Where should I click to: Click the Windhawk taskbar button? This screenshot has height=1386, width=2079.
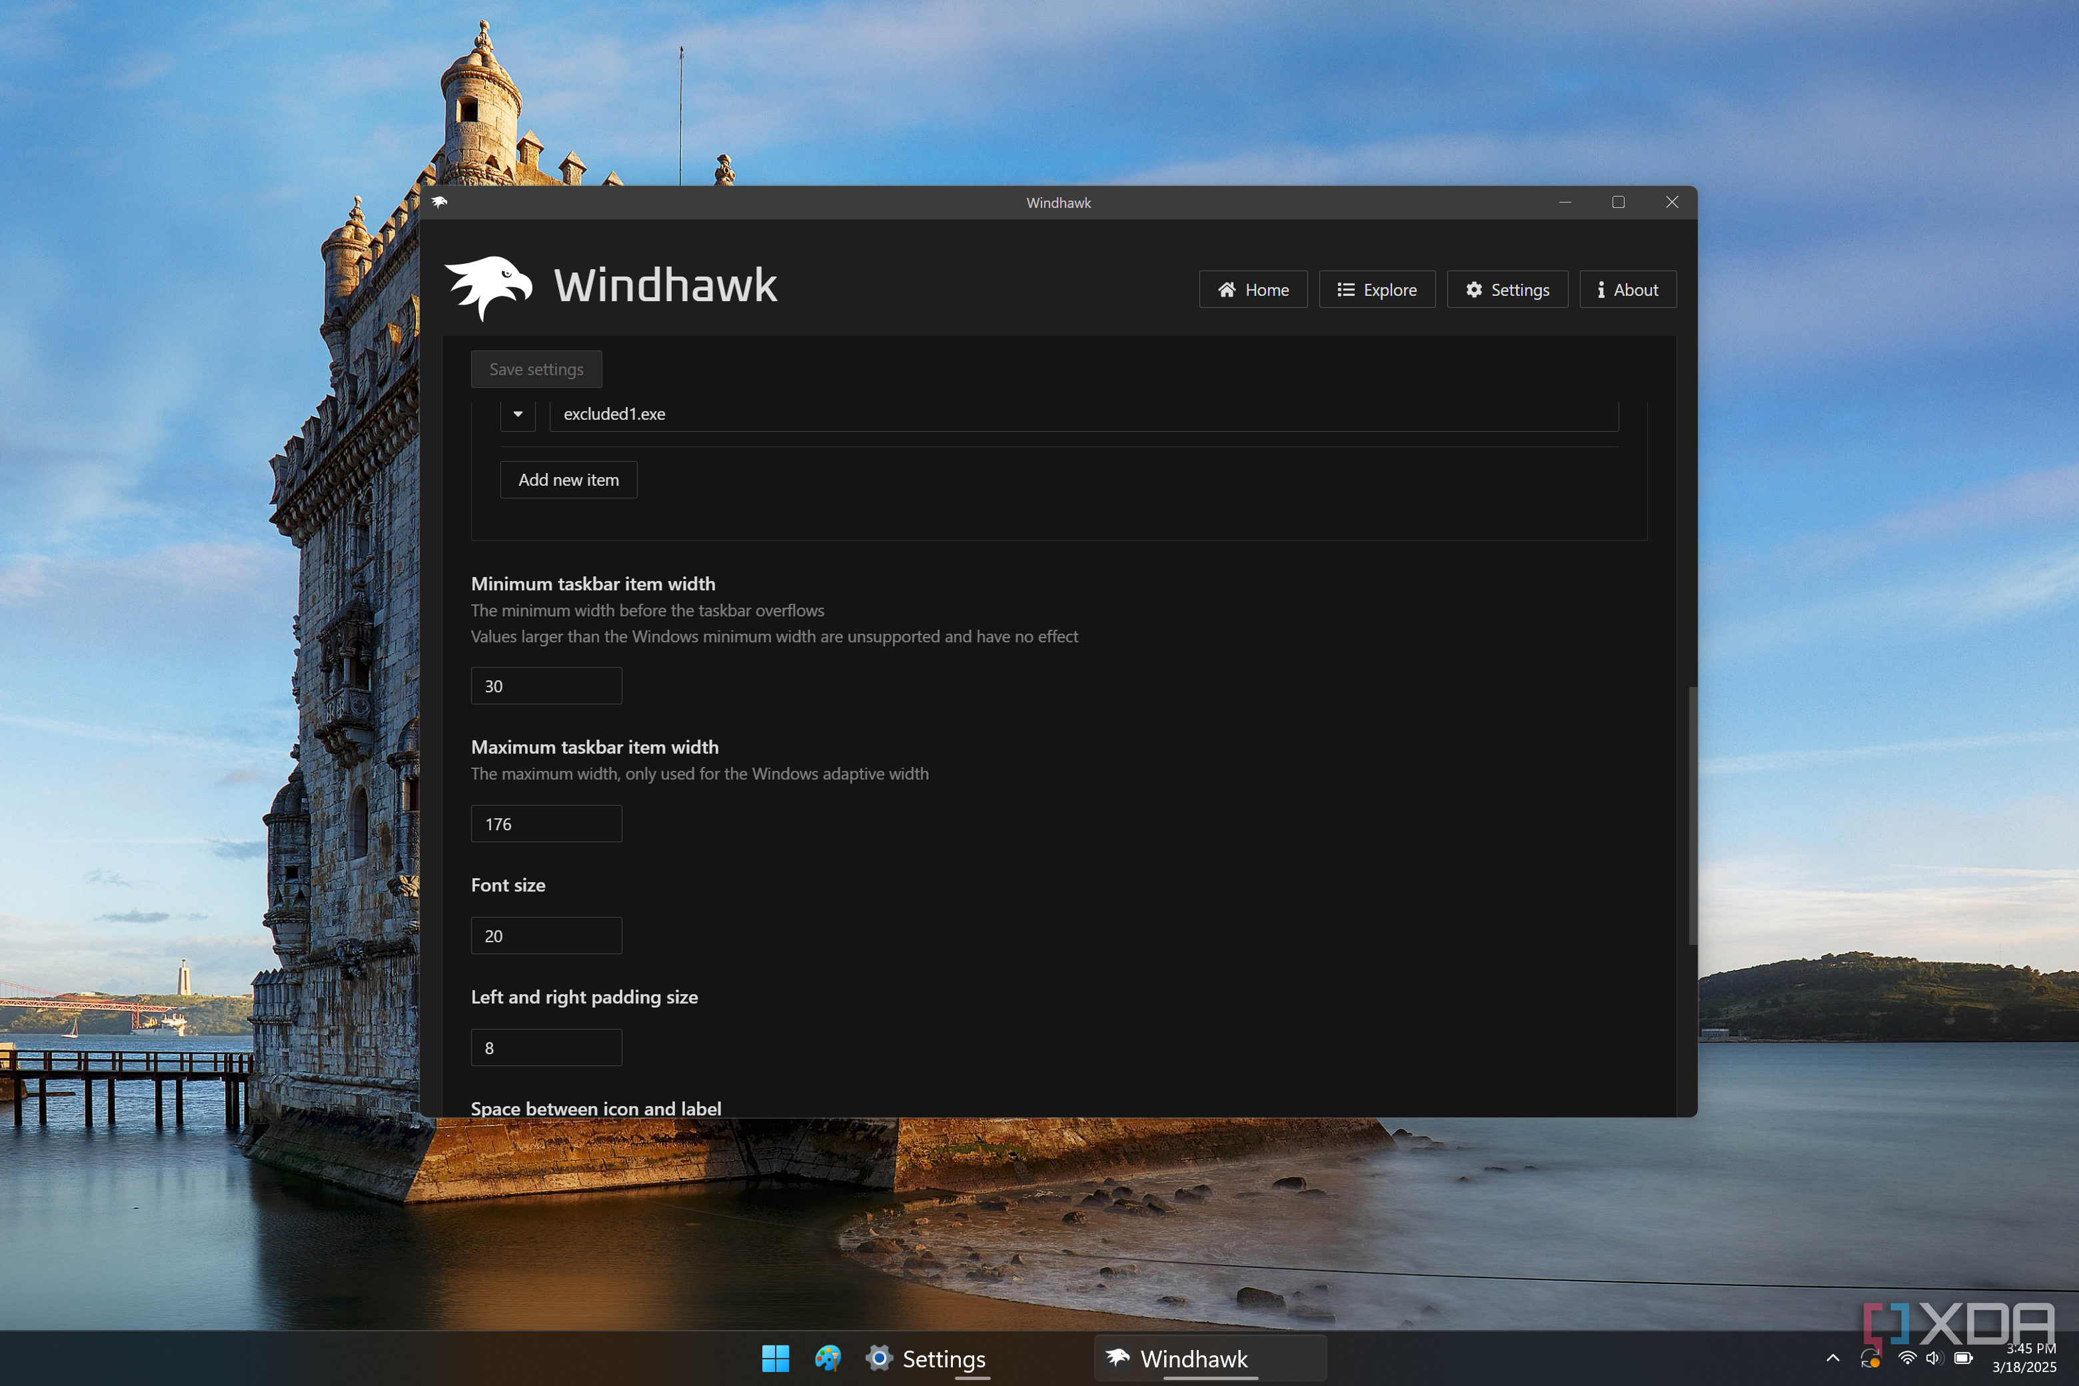click(1210, 1359)
